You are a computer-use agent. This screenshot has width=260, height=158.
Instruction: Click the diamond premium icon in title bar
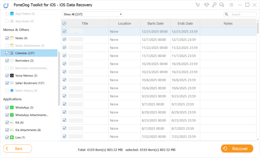tap(206, 5)
